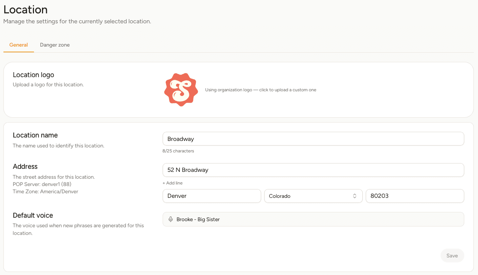Click the POP Server: denver1 (88) text
478x275 pixels.
[42, 184]
